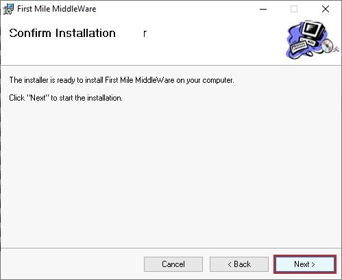Click the installer icon in the title bar
This screenshot has height=280, width=342.
click(8, 9)
